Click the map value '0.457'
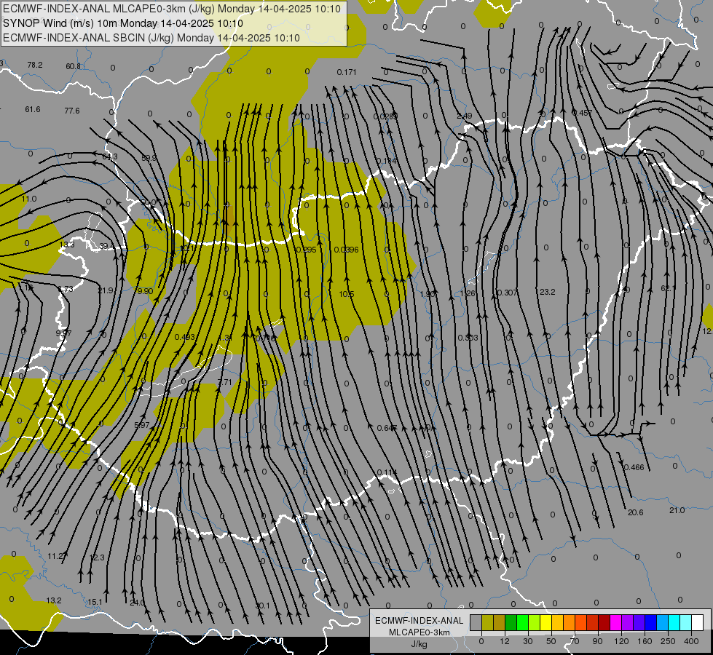713x655 pixels. click(x=583, y=113)
